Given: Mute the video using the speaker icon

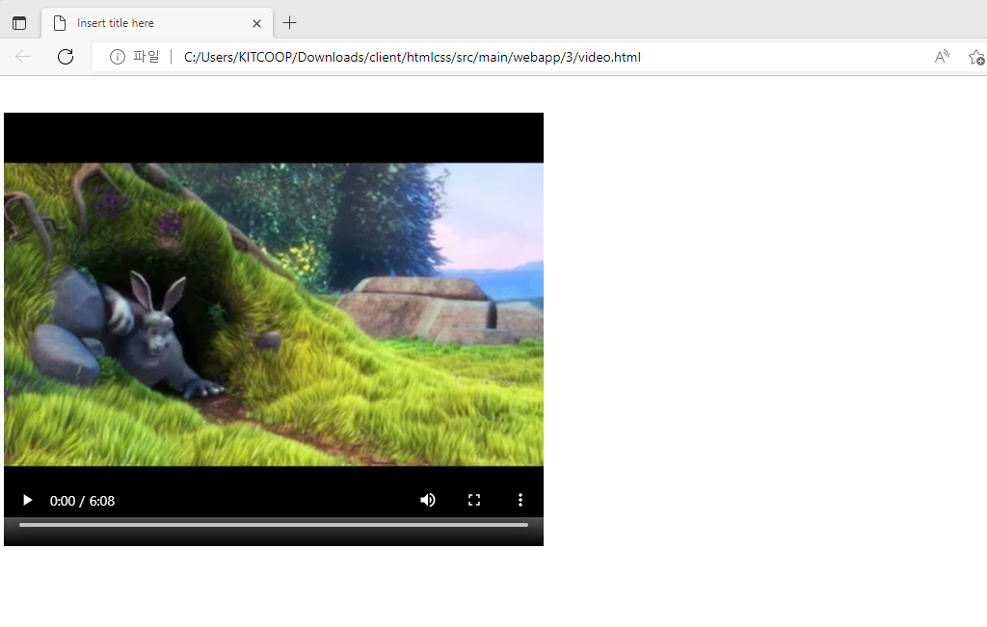Looking at the screenshot, I should [x=428, y=500].
